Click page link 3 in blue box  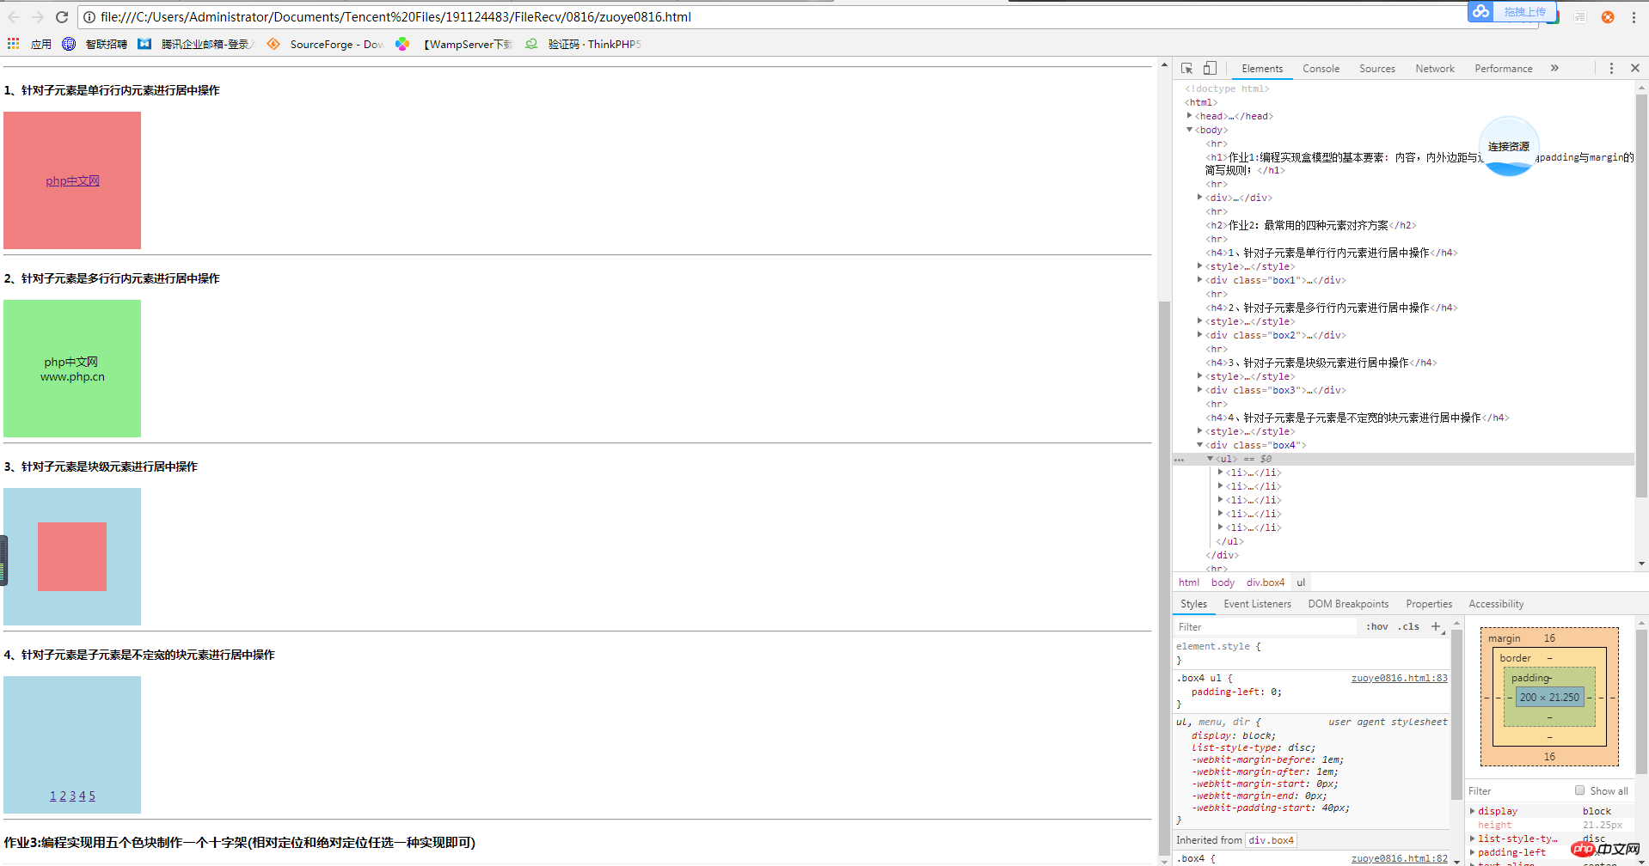coord(72,796)
